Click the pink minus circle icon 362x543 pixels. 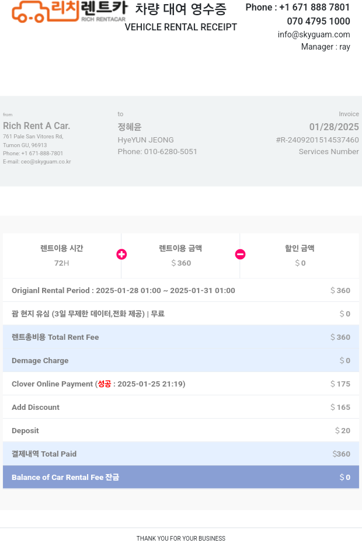240,255
